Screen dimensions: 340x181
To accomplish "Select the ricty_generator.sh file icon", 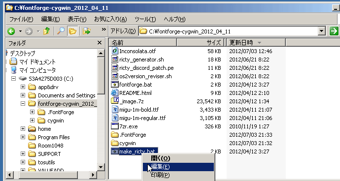I will point(115,60).
